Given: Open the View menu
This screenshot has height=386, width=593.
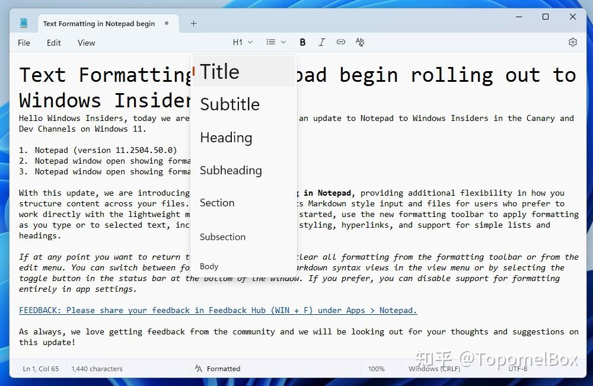Looking at the screenshot, I should coord(86,42).
